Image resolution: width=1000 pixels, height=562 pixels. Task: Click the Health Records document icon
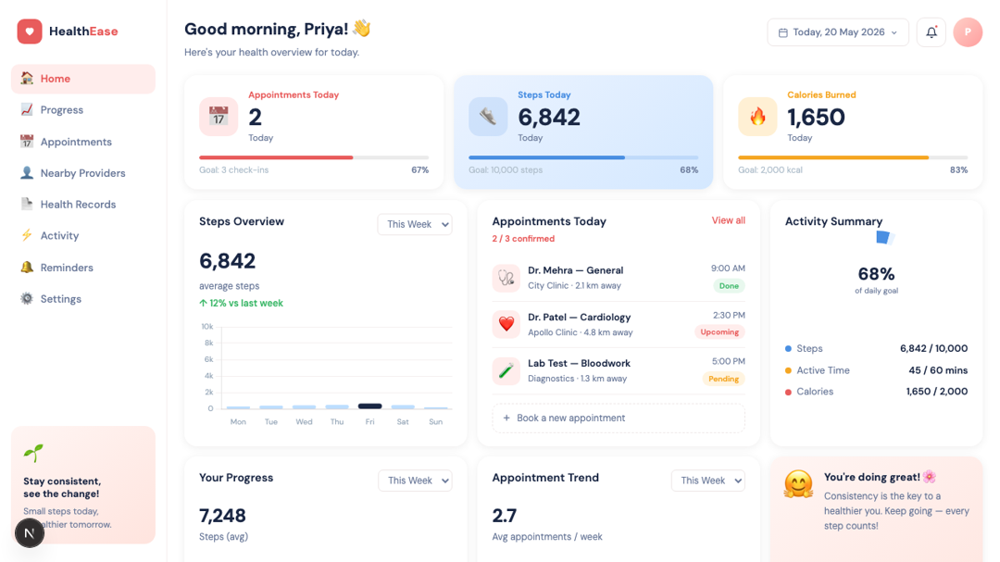click(27, 204)
